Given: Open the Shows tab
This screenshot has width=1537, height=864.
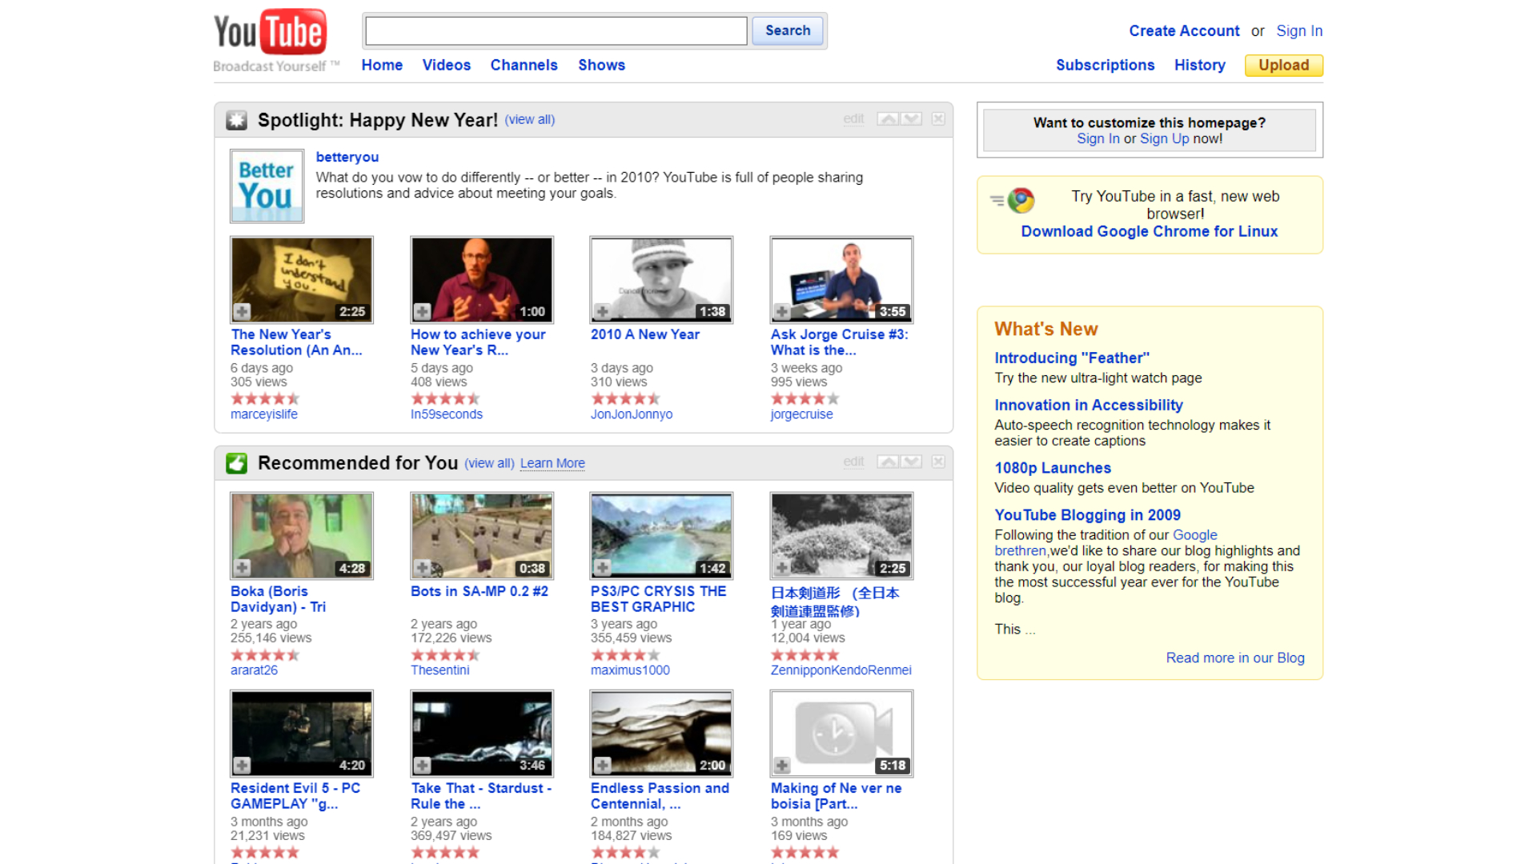Looking at the screenshot, I should coord(601,65).
